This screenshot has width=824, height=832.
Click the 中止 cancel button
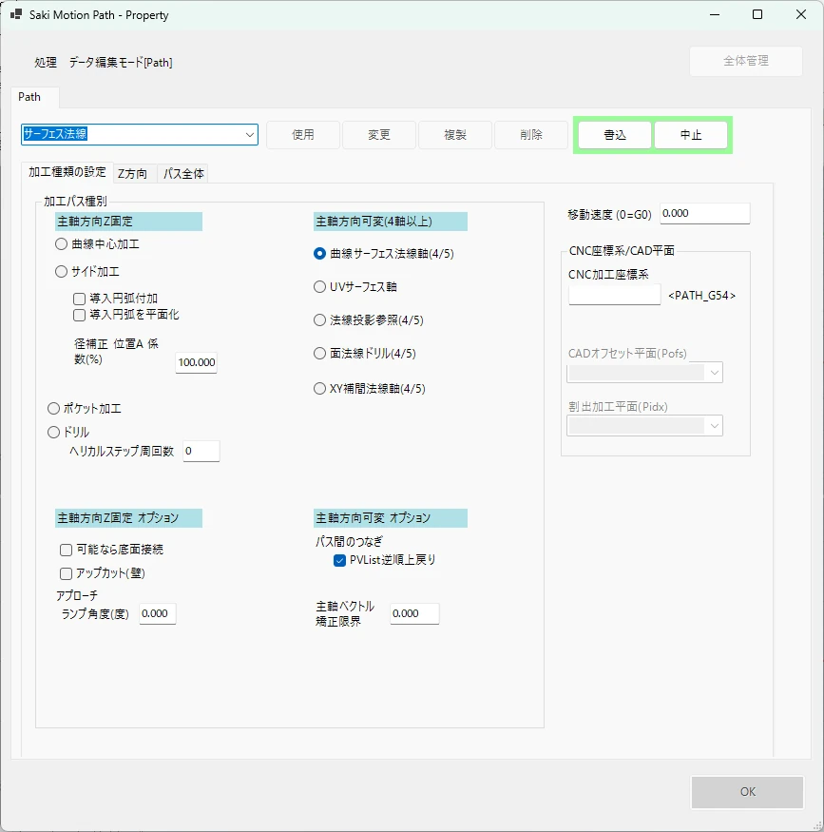point(691,135)
